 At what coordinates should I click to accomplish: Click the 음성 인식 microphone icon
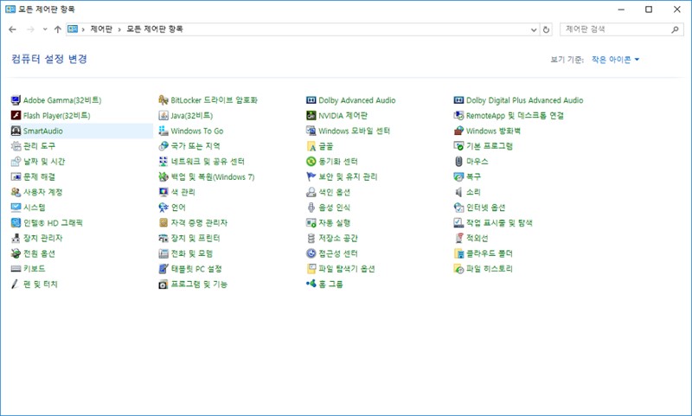[311, 208]
